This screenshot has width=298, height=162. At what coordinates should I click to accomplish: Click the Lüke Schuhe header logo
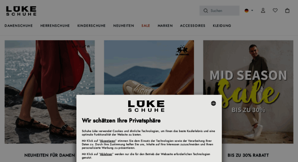tap(21, 11)
